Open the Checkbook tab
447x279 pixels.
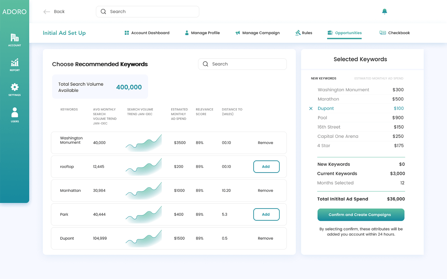395,33
